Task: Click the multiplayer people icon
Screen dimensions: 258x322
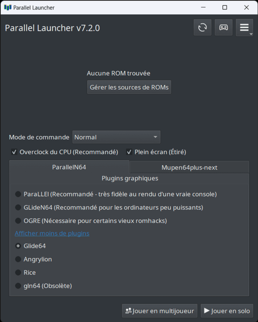Action: pyautogui.click(x=128, y=311)
